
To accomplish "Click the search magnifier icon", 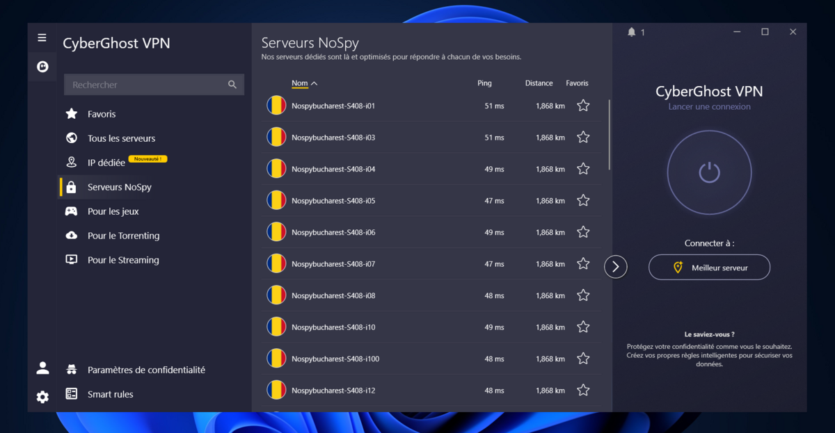I will (x=232, y=85).
